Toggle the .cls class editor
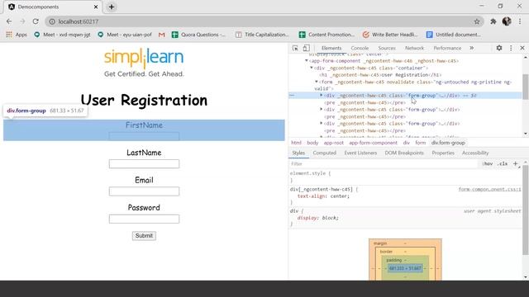This screenshot has width=529, height=297. coord(503,163)
